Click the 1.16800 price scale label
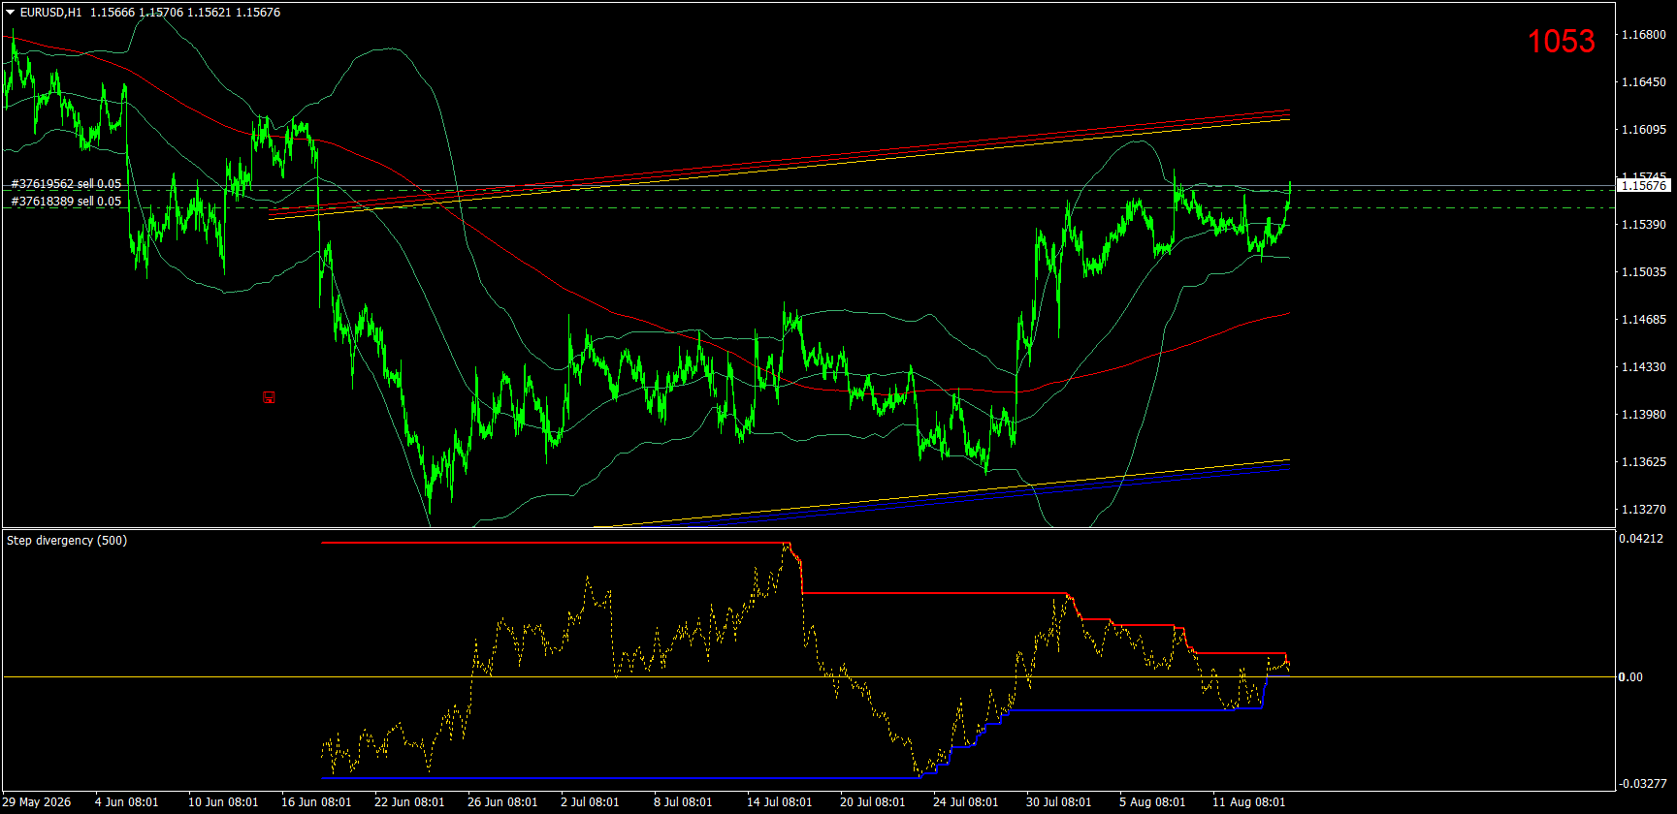 tap(1644, 35)
